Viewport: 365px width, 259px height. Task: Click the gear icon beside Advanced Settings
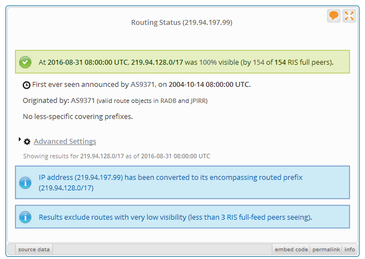27,142
